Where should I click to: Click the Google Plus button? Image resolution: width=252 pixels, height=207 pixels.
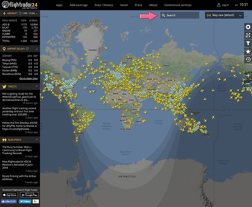tap(36, 201)
